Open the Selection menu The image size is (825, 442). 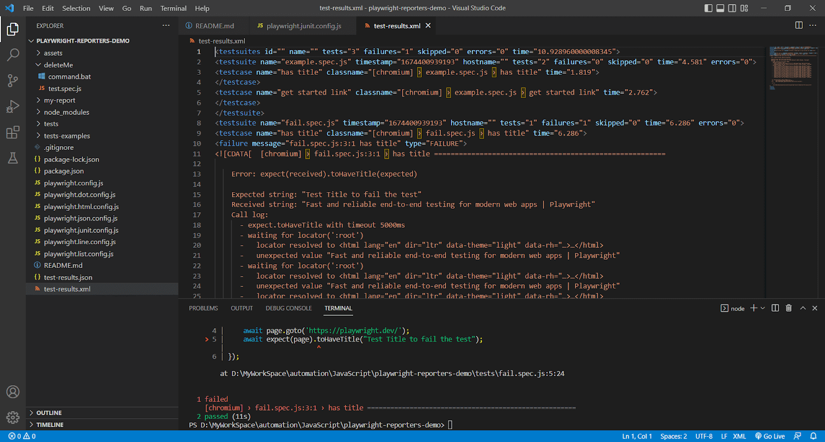(x=76, y=8)
